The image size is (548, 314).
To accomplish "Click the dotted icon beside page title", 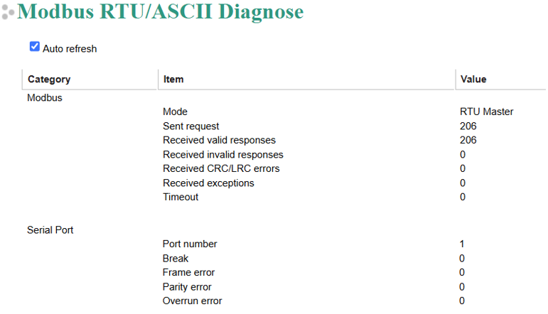I will [8, 12].
